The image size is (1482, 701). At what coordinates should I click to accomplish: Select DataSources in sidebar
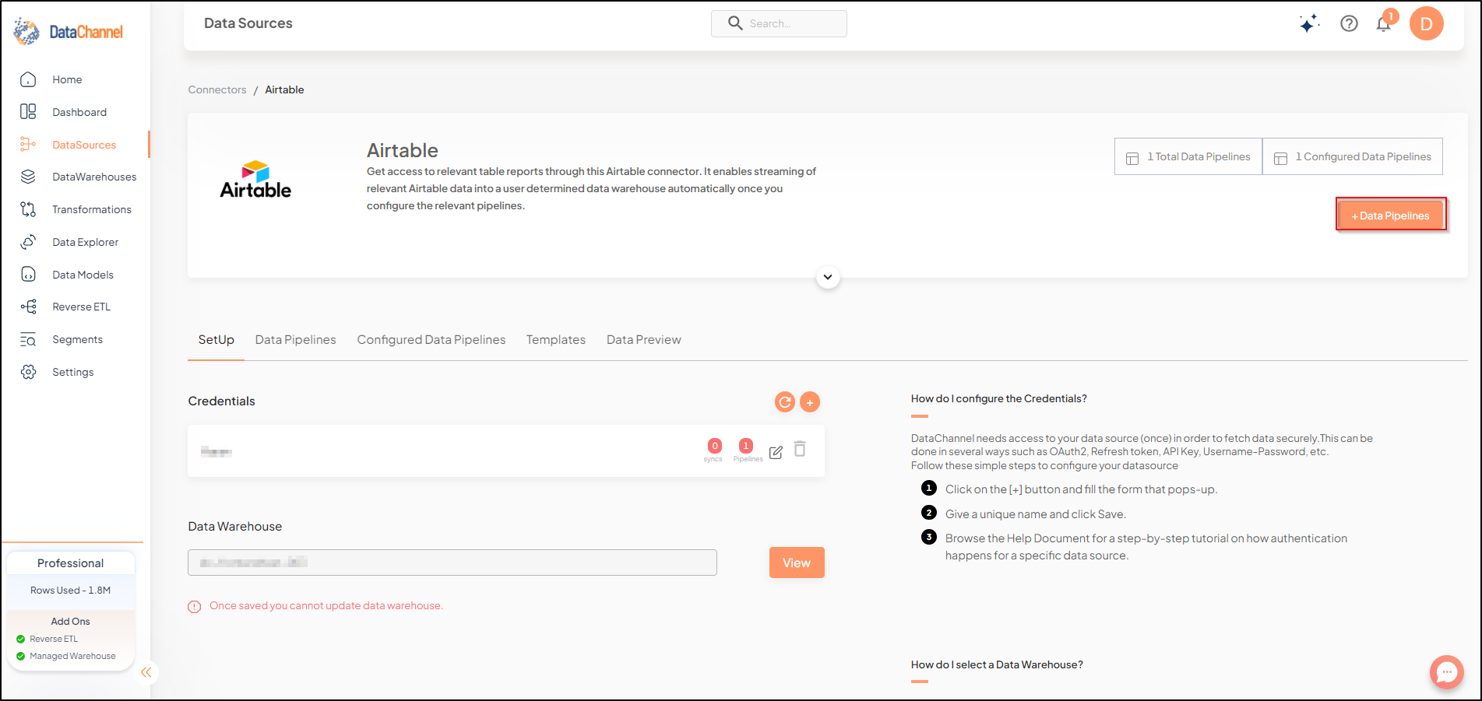84,145
